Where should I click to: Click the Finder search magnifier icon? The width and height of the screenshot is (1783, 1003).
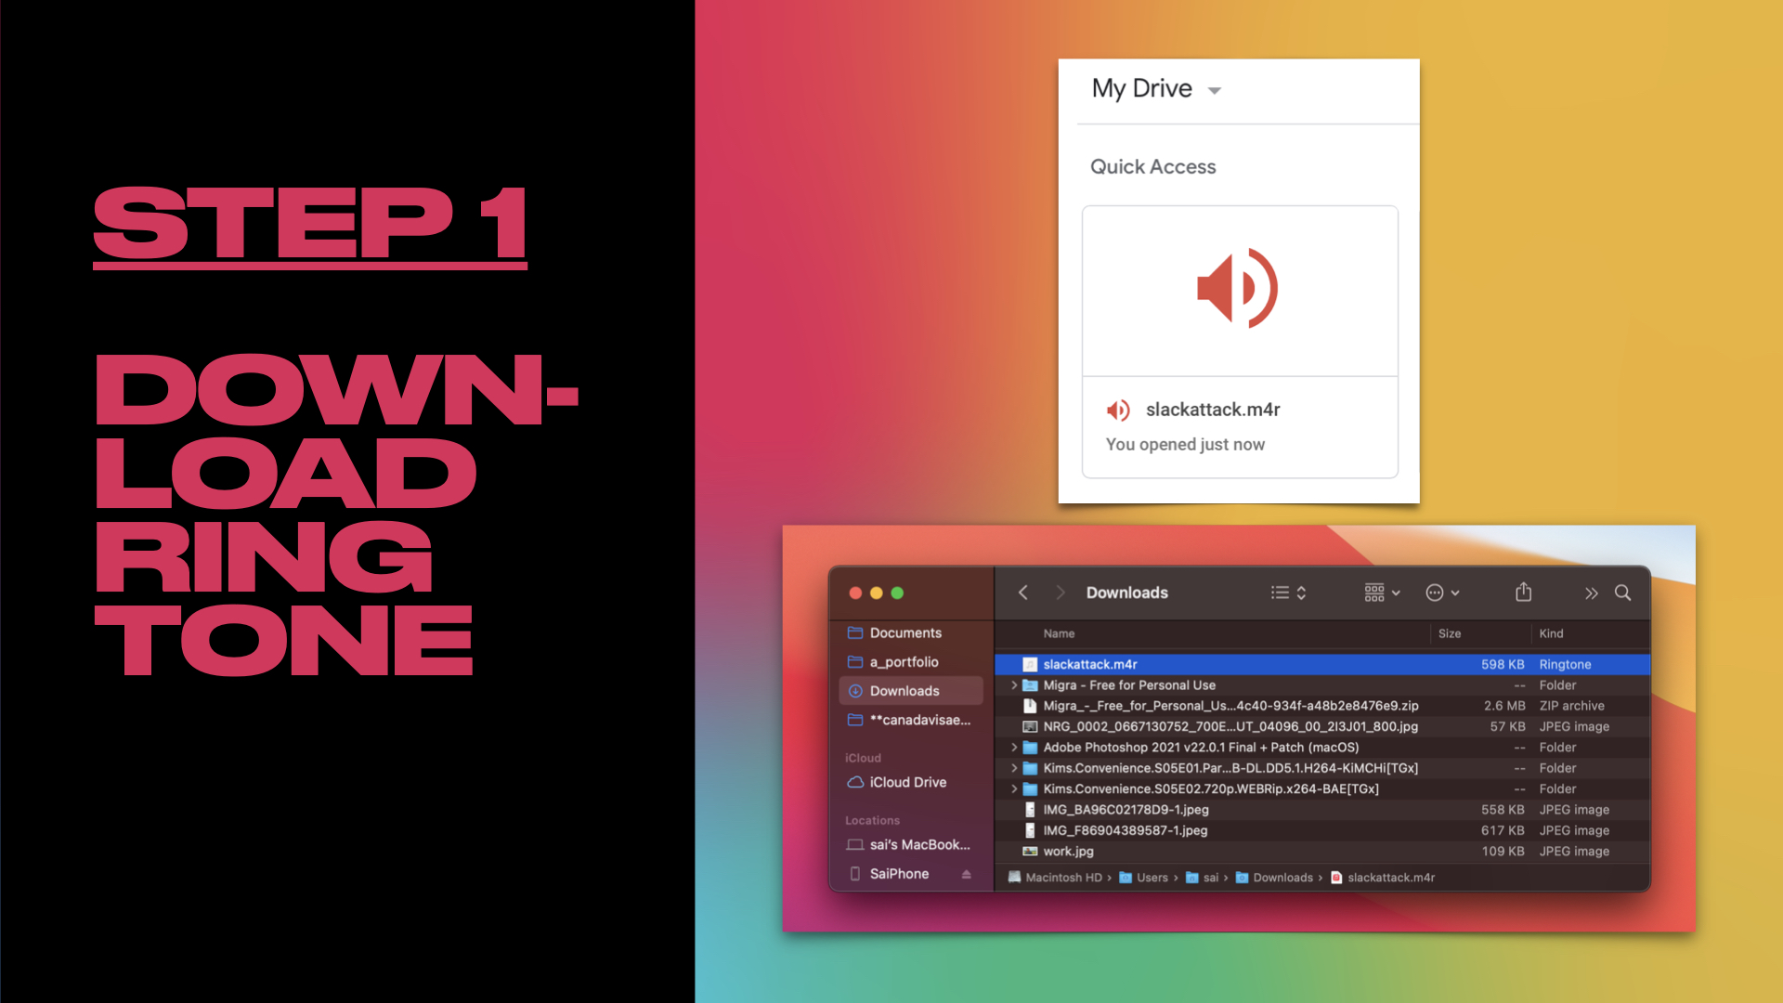tap(1622, 593)
